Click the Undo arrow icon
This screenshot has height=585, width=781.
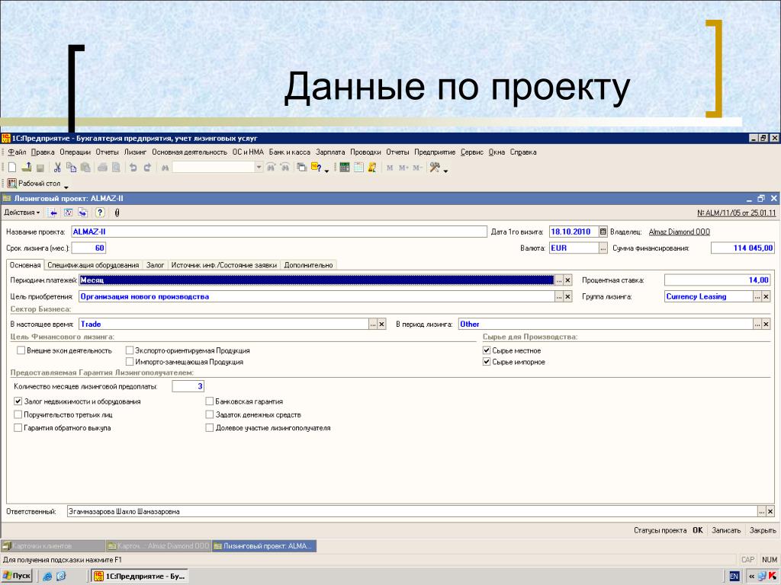[133, 168]
